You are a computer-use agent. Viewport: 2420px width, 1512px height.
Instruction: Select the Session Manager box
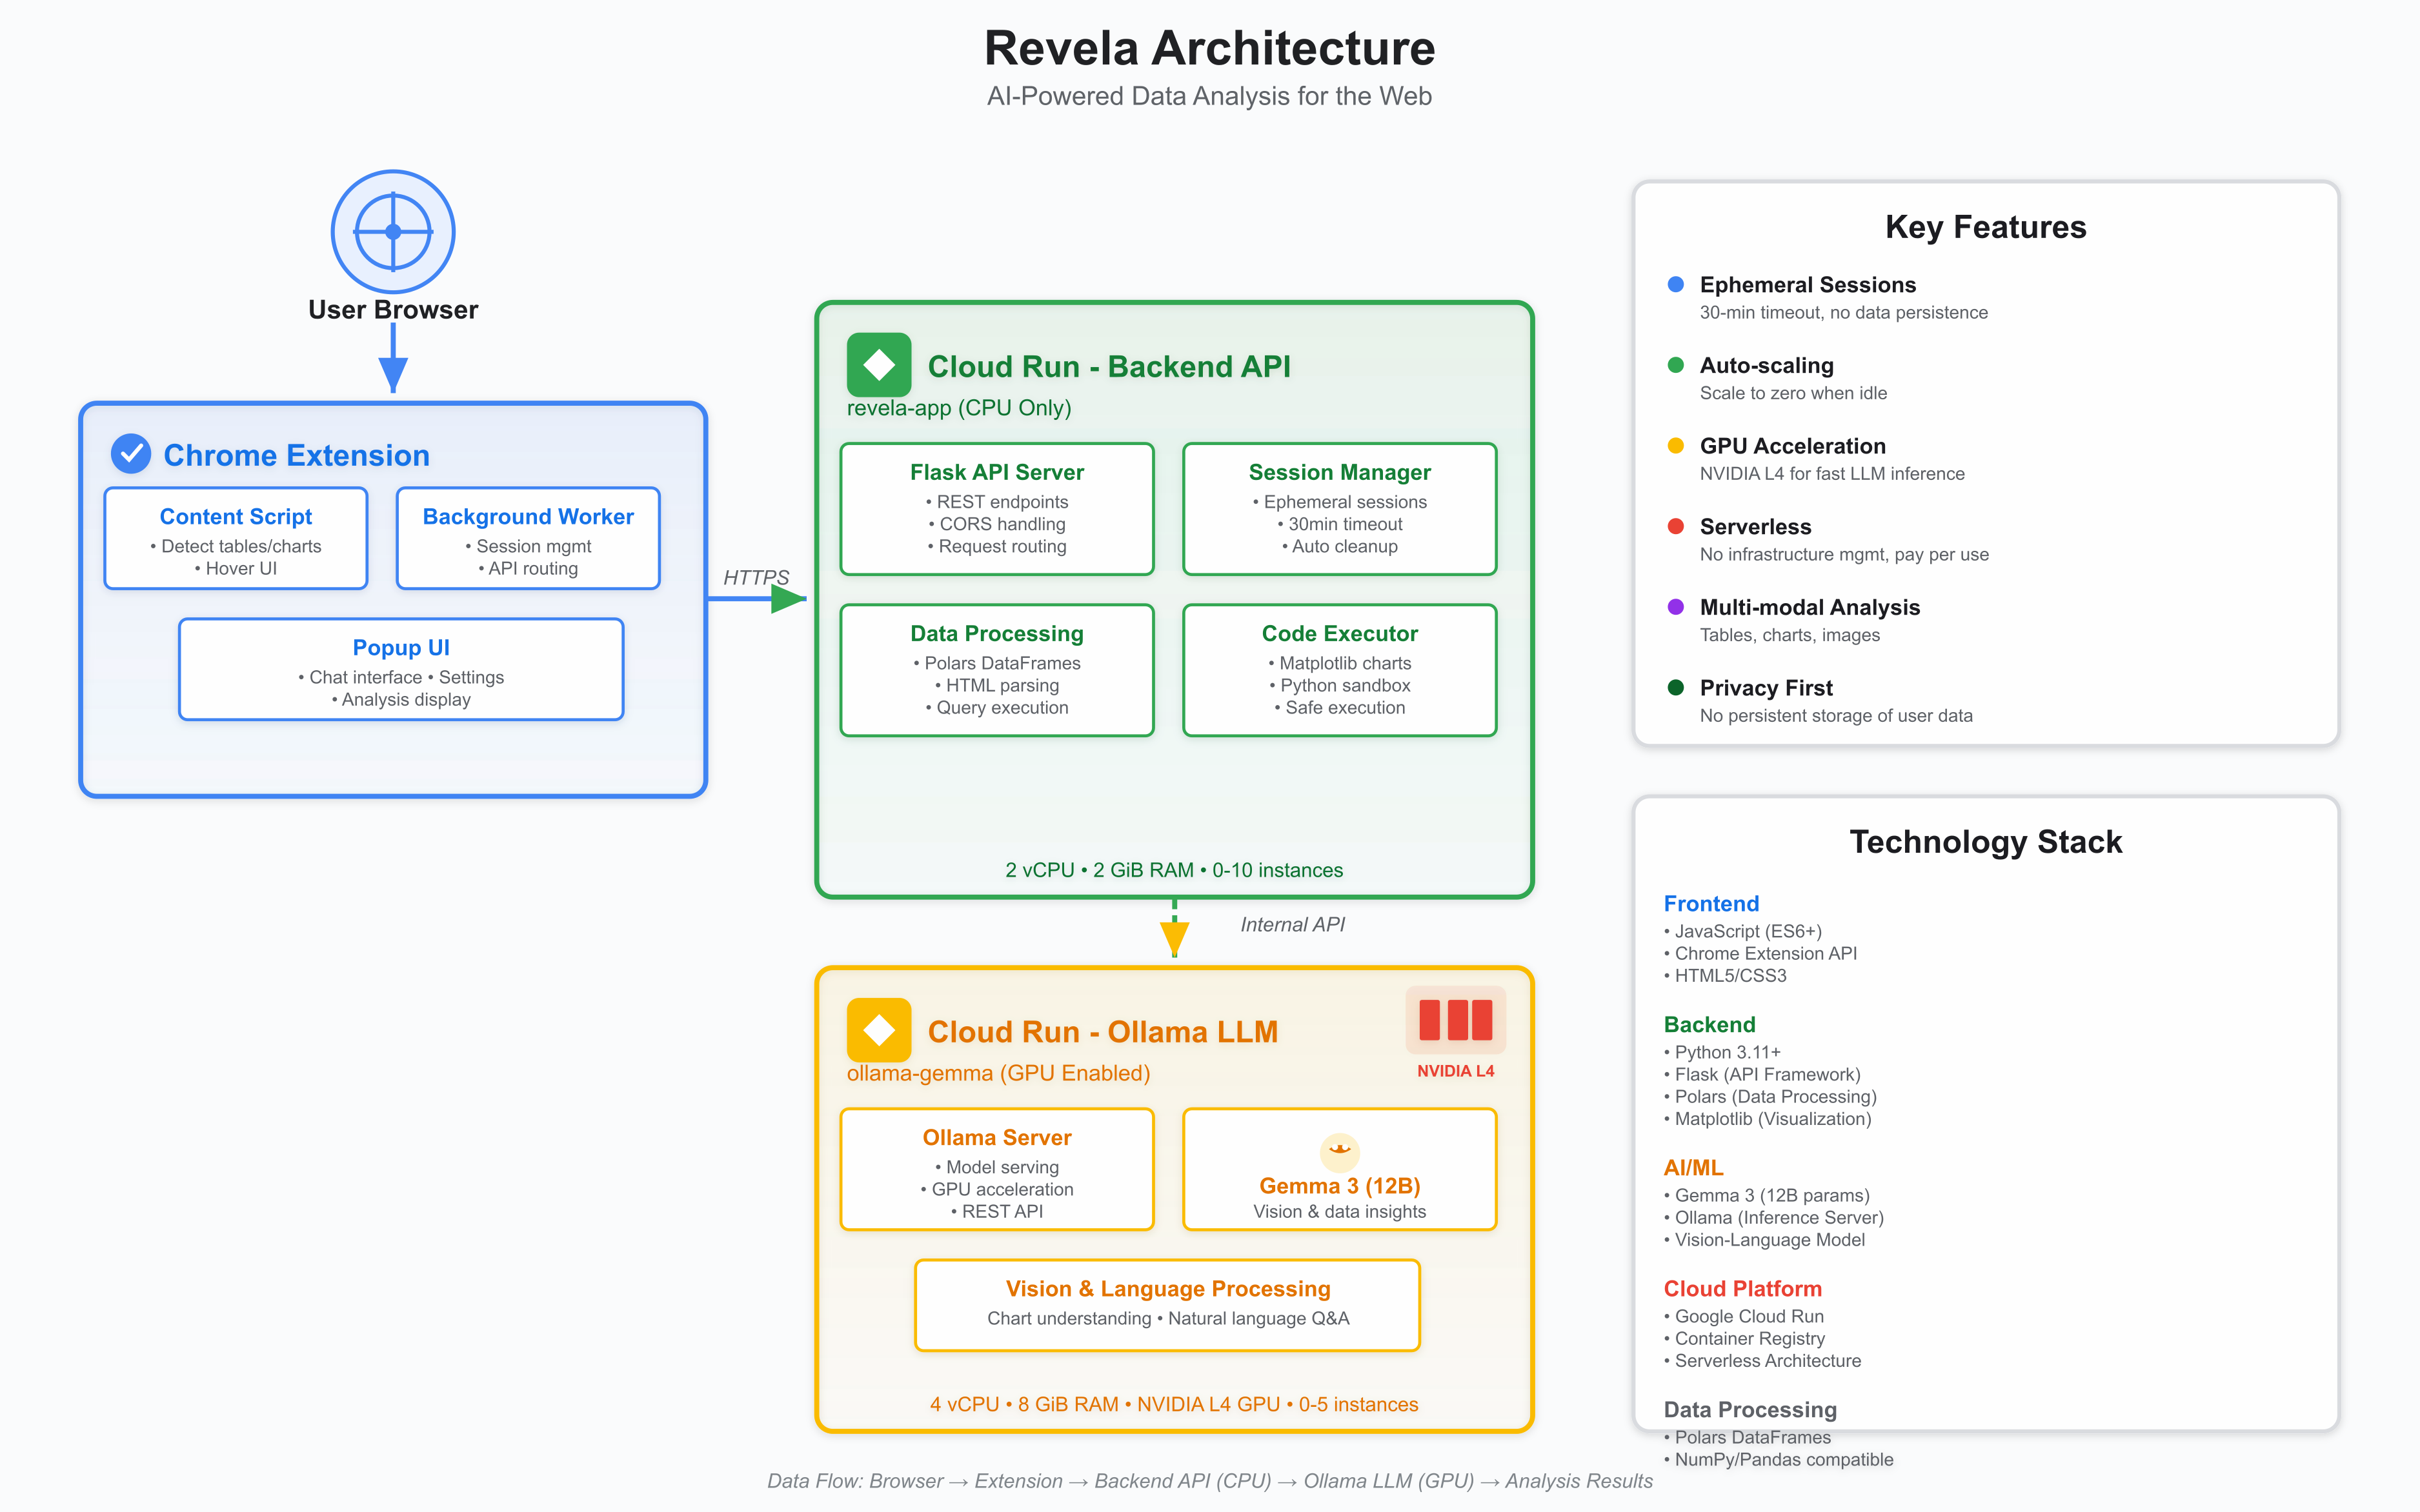[1338, 509]
